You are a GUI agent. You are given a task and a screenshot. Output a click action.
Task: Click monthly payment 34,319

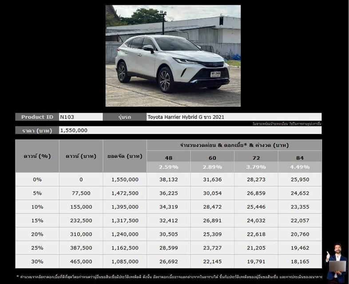[x=168, y=207]
